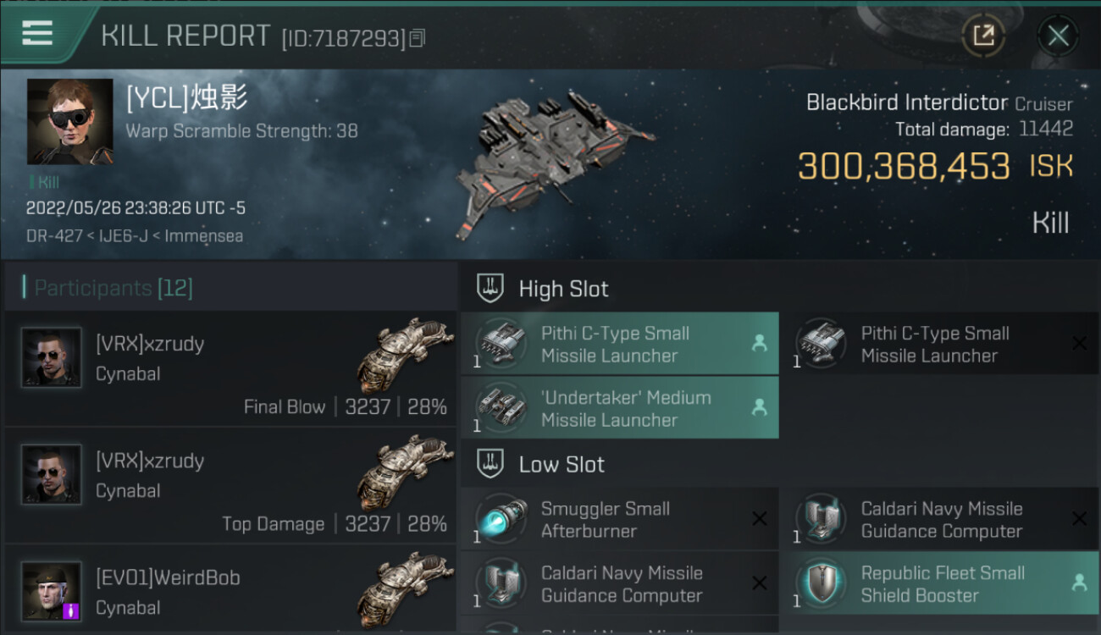
Task: Click the Low Slot section header
Action: [x=562, y=464]
